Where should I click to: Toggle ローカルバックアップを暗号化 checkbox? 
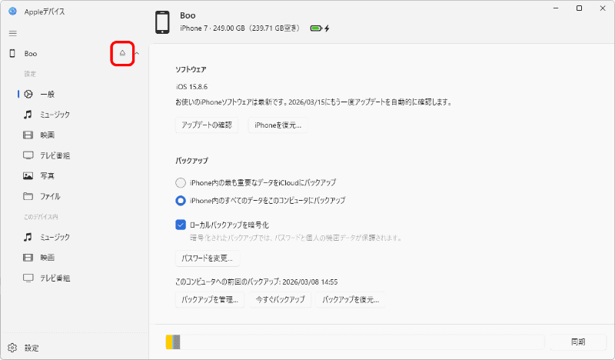click(x=181, y=225)
